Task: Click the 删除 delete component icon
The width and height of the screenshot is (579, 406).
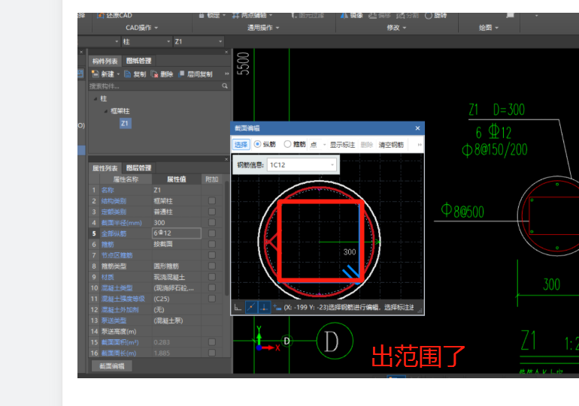Action: [x=154, y=74]
